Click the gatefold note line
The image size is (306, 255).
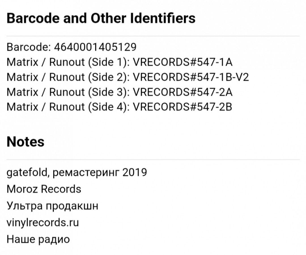click(77, 173)
